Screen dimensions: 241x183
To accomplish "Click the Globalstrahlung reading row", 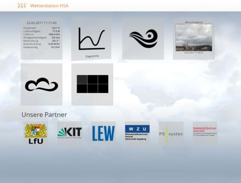I will coord(41,44).
